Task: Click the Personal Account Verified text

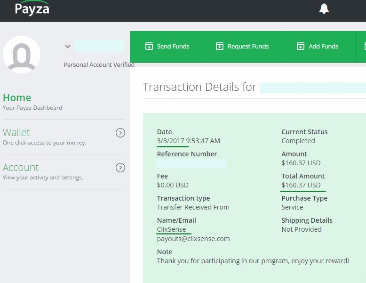Action: pos(99,65)
